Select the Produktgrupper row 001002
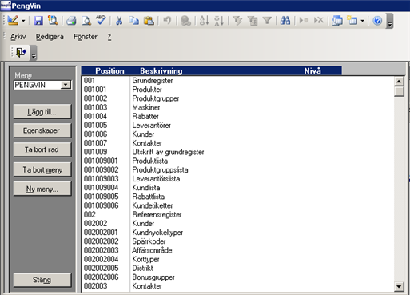This screenshot has height=295, width=410. point(237,98)
